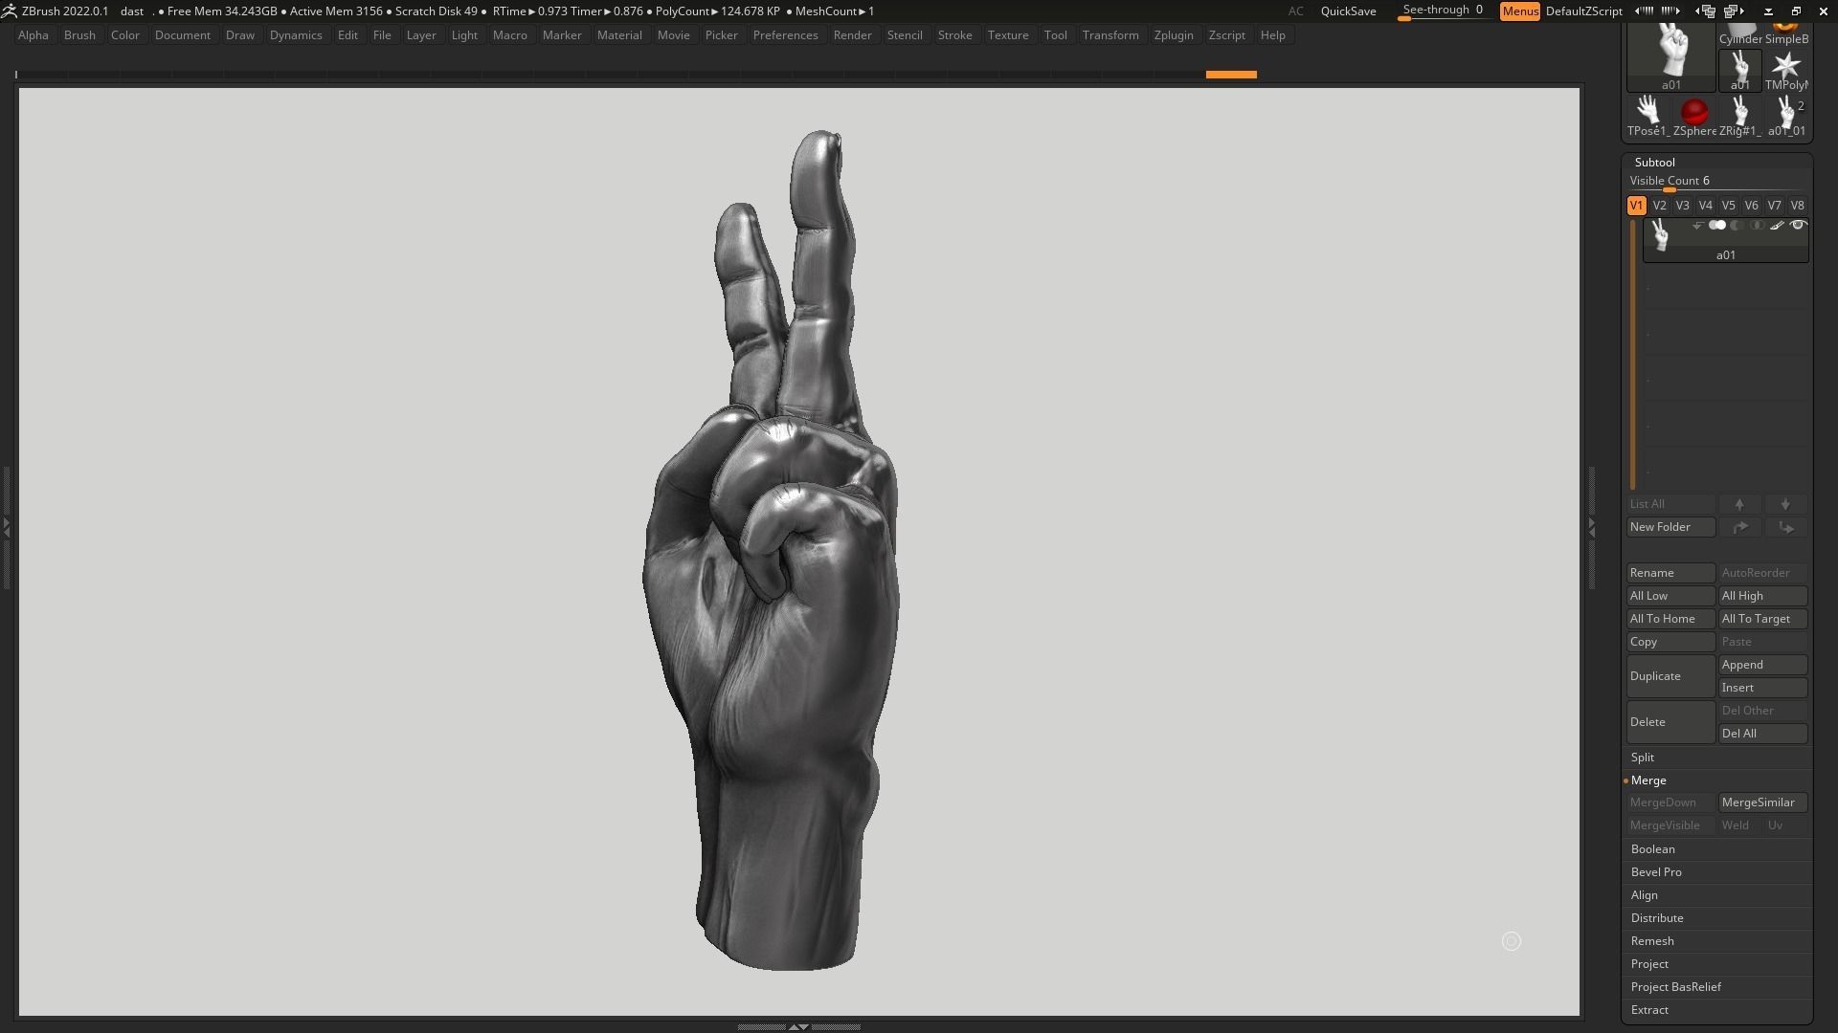Open the Zplugin menu
This screenshot has height=1033, width=1838.
pos(1174,35)
